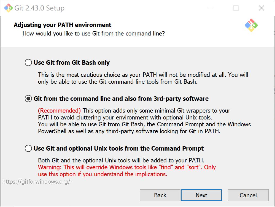Click the red "(Recommended)" label
275x207 pixels.
pos(59,111)
